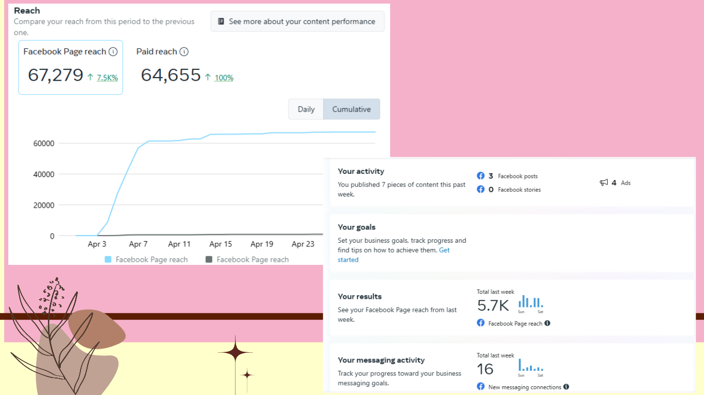Click the 16 messaging connections value
Image resolution: width=704 pixels, height=395 pixels.
coord(485,369)
